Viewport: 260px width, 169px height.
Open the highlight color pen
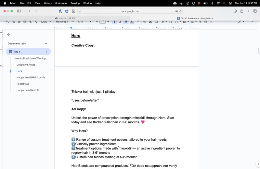pyautogui.click(x=137, y=22)
